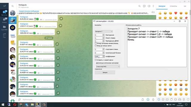Viewport: 191px width, 107px height.
Task: Show pinned messages list icon
Action: [x=153, y=12]
